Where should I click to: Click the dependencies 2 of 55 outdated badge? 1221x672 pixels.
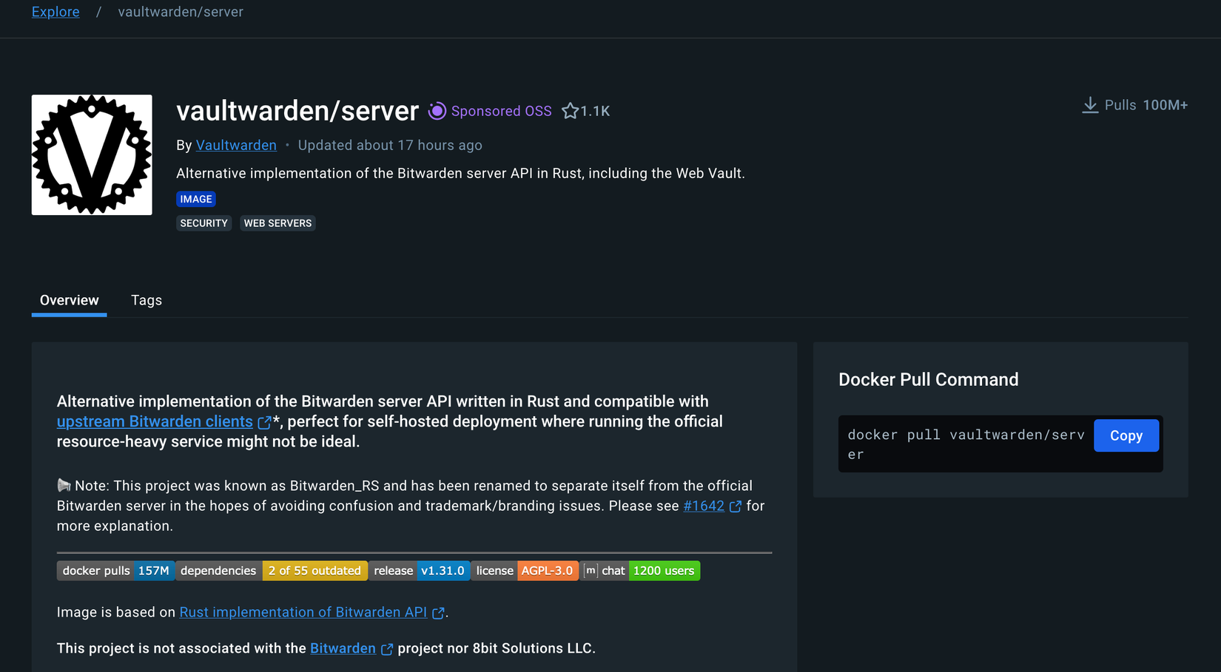[x=272, y=571]
